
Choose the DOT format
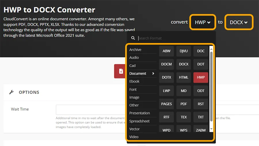coord(201,64)
